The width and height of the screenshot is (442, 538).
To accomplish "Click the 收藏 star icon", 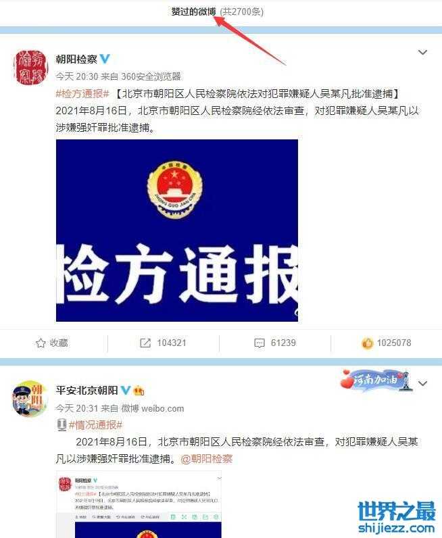I will [x=41, y=343].
